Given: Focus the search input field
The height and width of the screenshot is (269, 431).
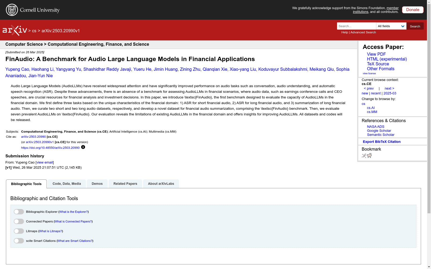Looking at the screenshot, I should click(356, 26).
